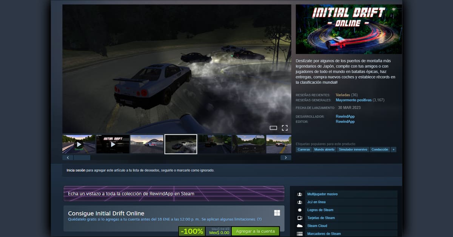Image resolution: width=453 pixels, height=237 pixels.
Task: Open the Tarjetas de Steam link
Action: [321, 218]
